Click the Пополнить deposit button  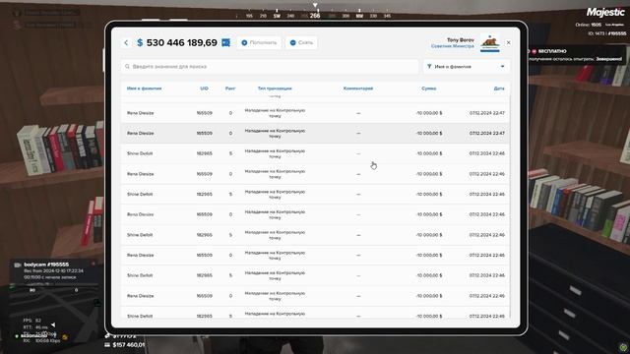point(259,42)
